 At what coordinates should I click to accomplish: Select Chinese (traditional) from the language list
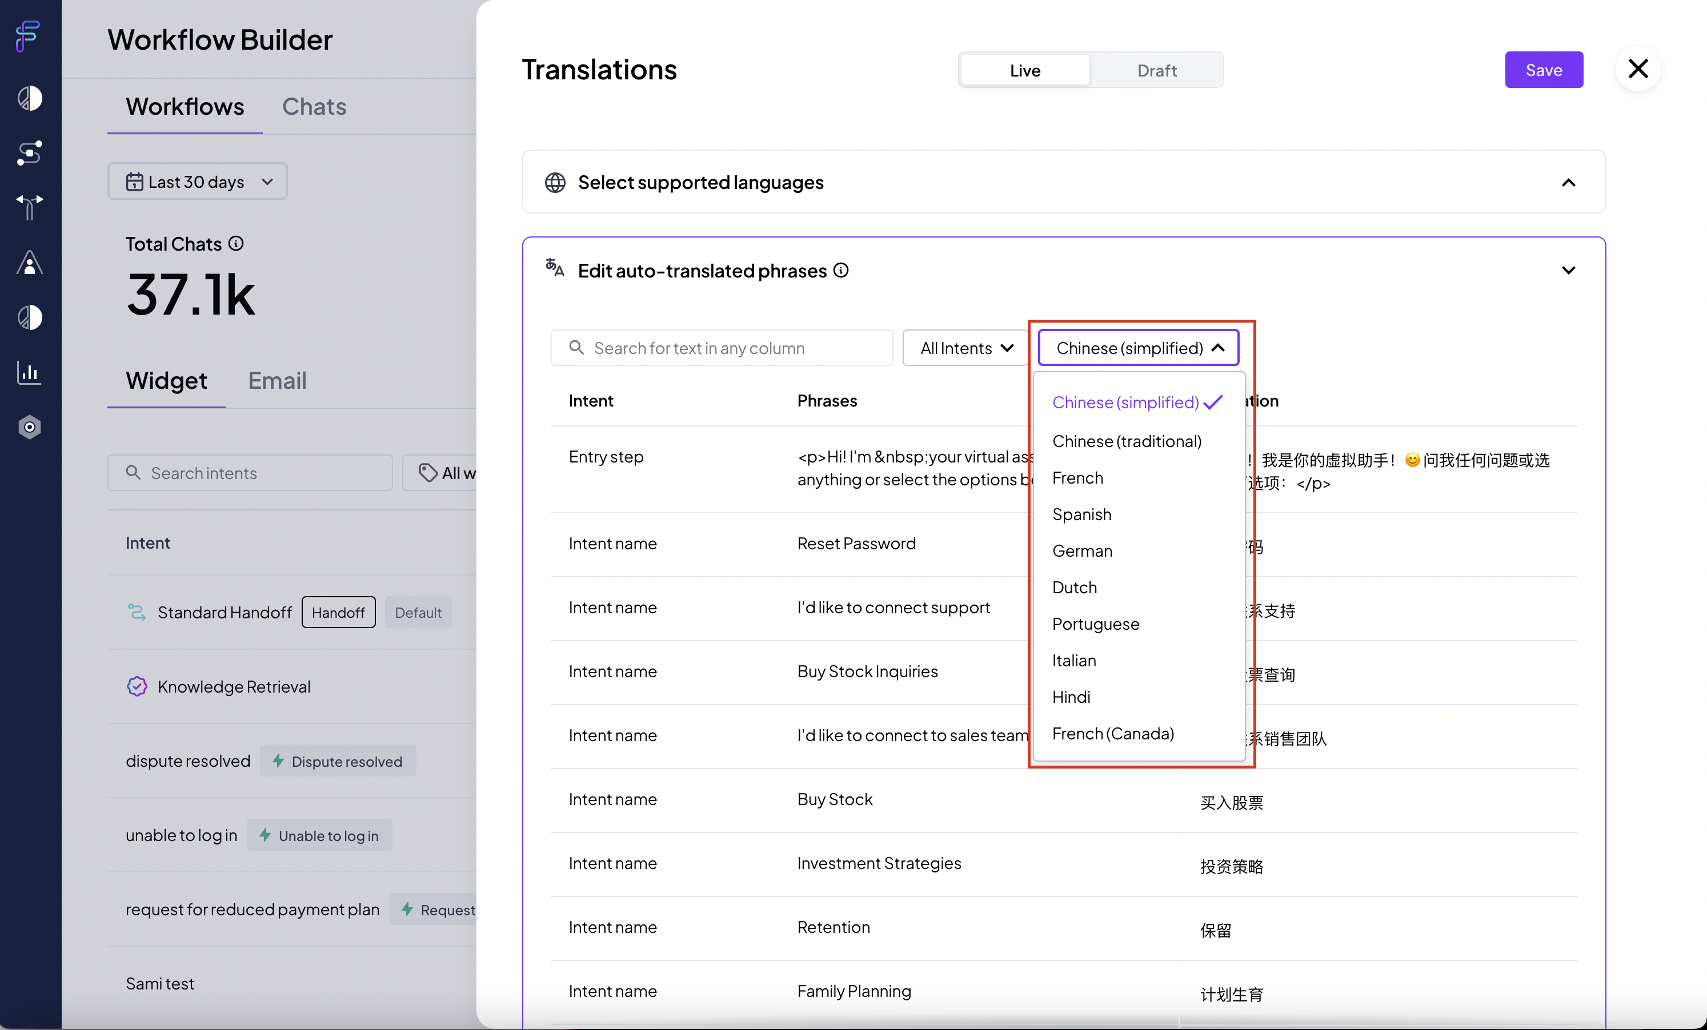pos(1127,441)
